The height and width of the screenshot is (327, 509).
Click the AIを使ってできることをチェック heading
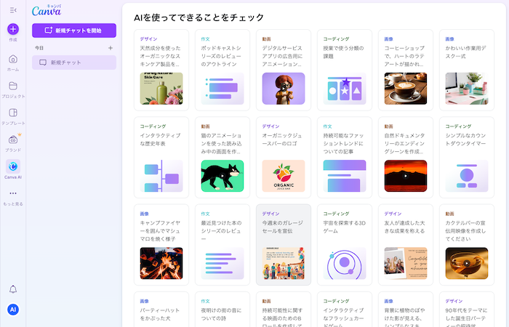199,17
